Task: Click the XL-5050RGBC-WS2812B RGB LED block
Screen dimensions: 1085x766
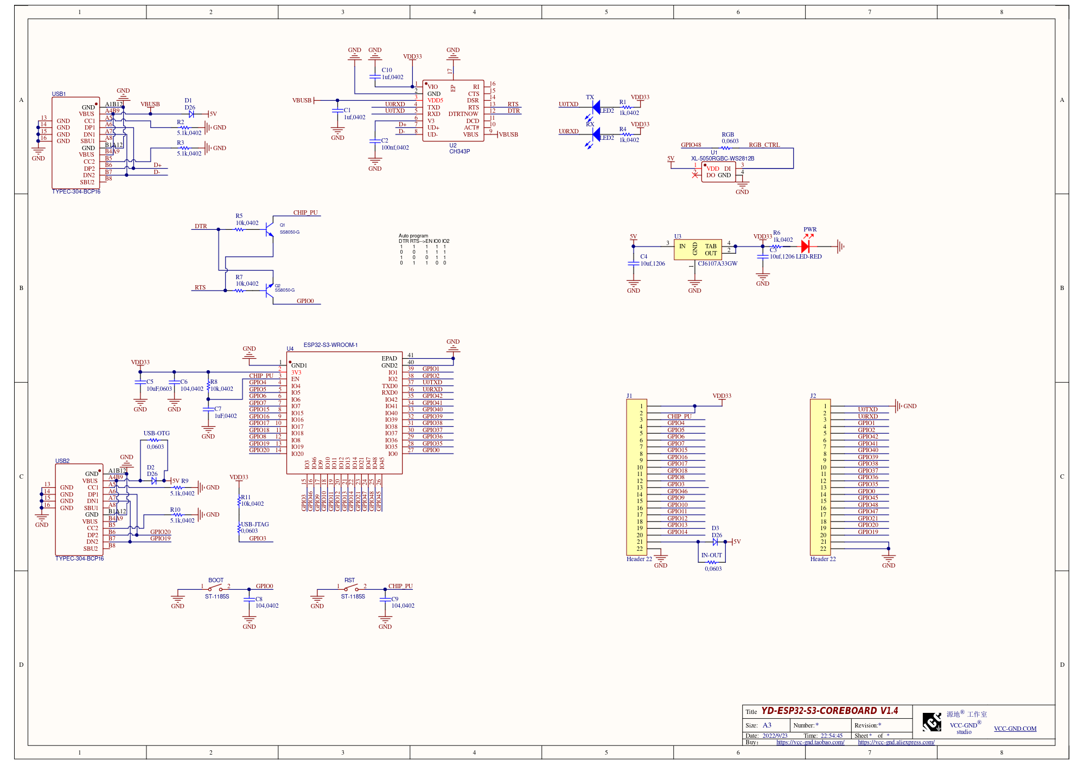Action: click(x=718, y=172)
